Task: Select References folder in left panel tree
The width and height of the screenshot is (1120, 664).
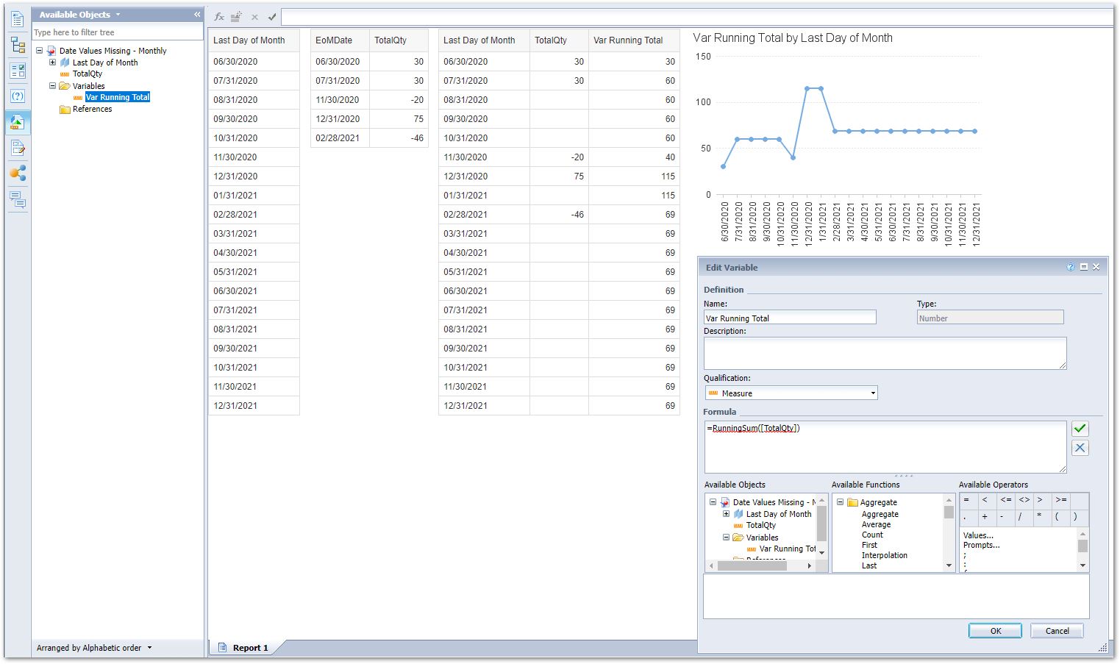Action: click(x=92, y=109)
